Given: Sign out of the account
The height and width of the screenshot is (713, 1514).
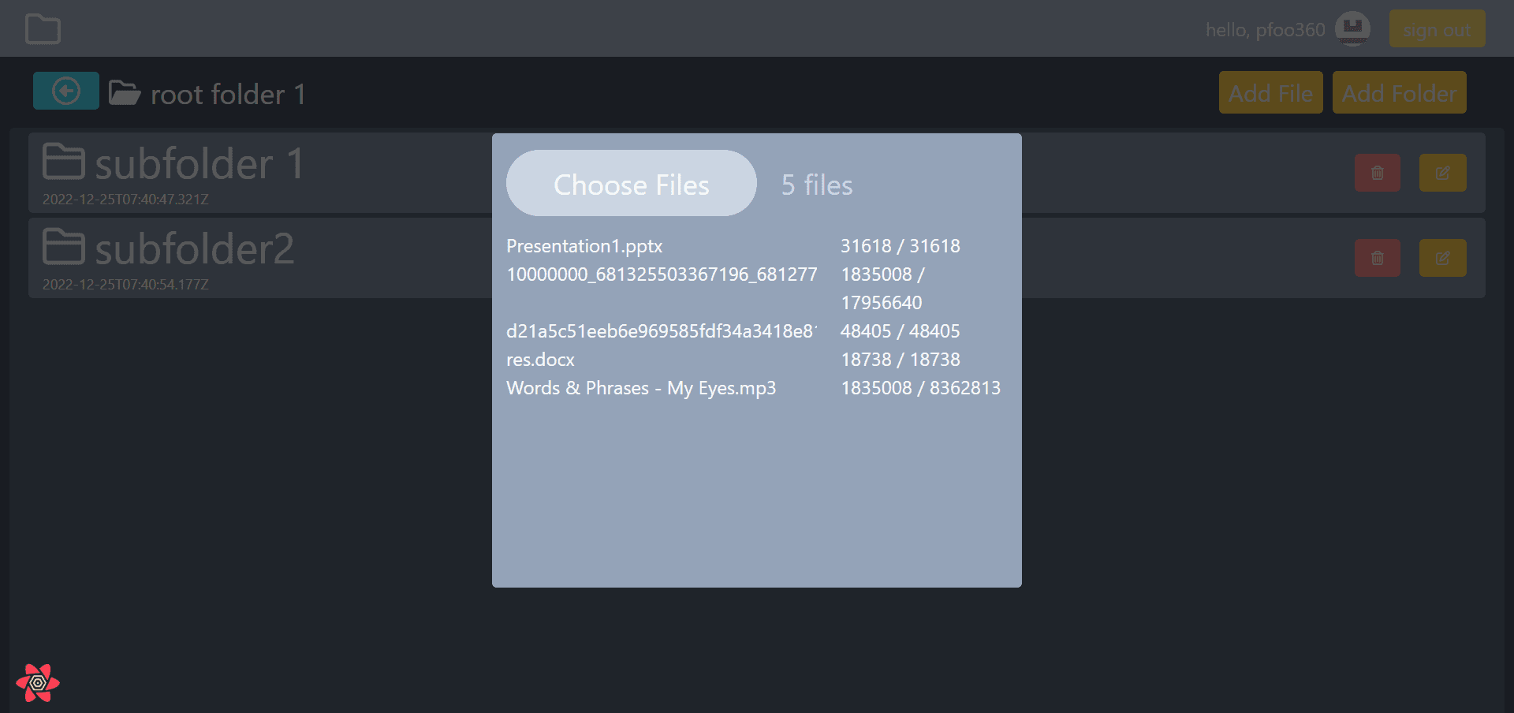Looking at the screenshot, I should click(x=1437, y=28).
